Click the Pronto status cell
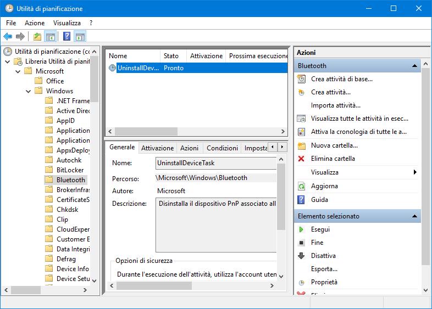 [x=174, y=68]
